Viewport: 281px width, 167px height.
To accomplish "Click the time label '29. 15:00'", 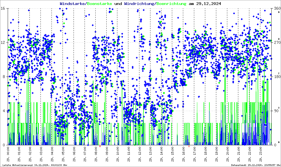I will pos(172,154).
